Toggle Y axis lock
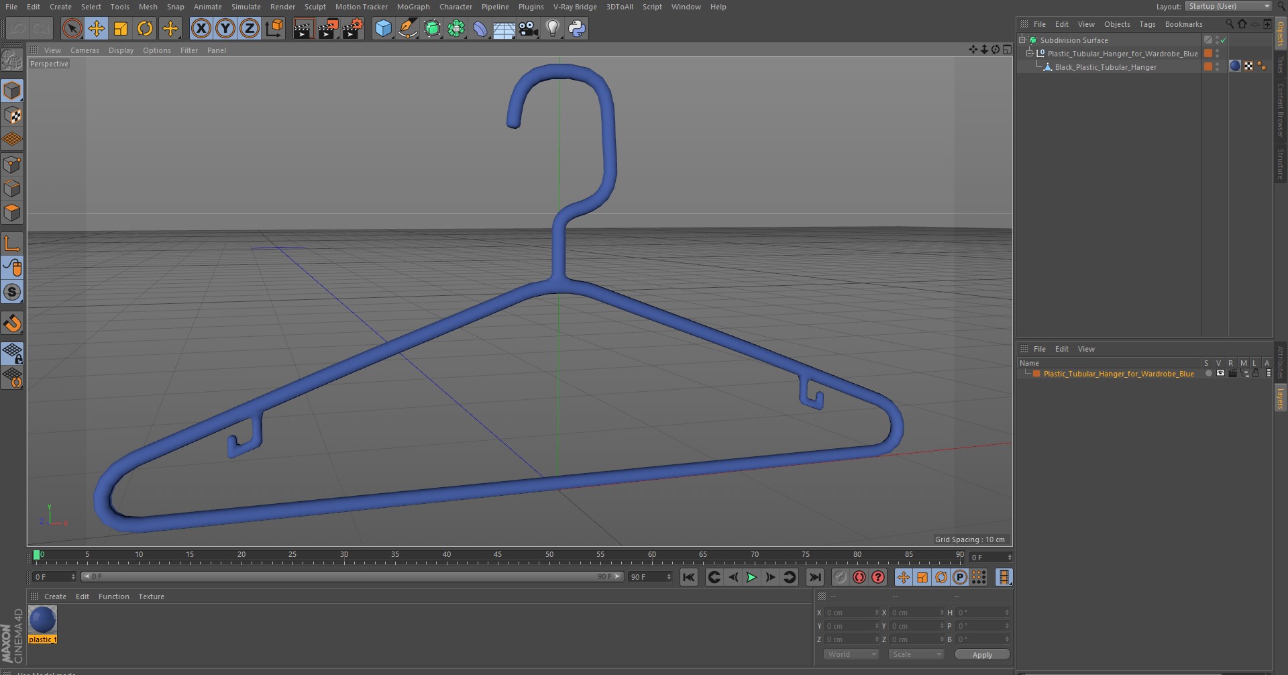The image size is (1288, 675). (225, 28)
